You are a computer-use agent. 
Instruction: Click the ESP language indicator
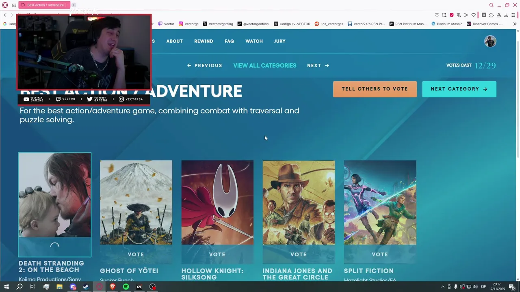(483, 287)
